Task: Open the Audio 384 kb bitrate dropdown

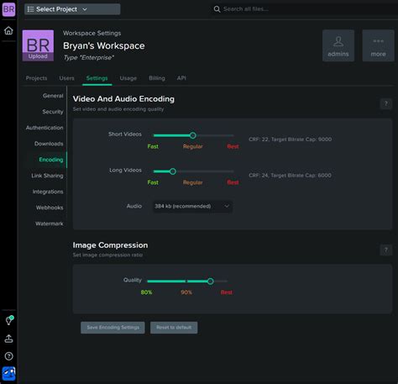Action: 192,206
